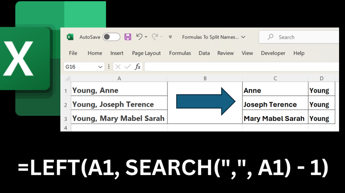Open the File menu
Image resolution: width=345 pixels, height=193 pixels.
(73, 53)
